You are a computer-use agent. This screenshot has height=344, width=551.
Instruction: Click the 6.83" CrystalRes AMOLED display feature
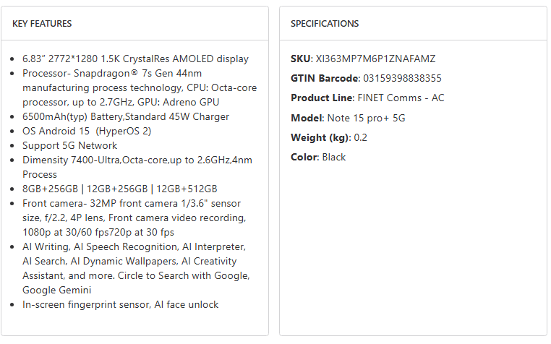135,59
